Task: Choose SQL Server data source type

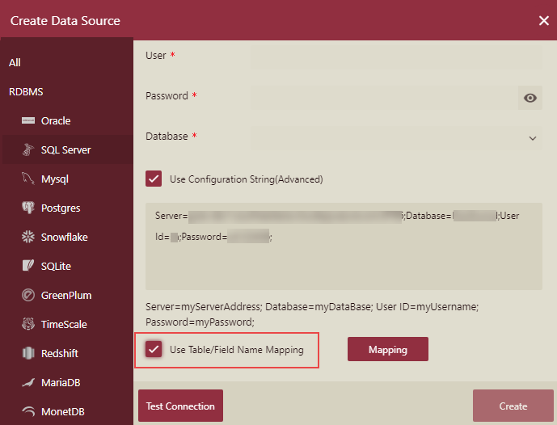Action: [x=67, y=149]
